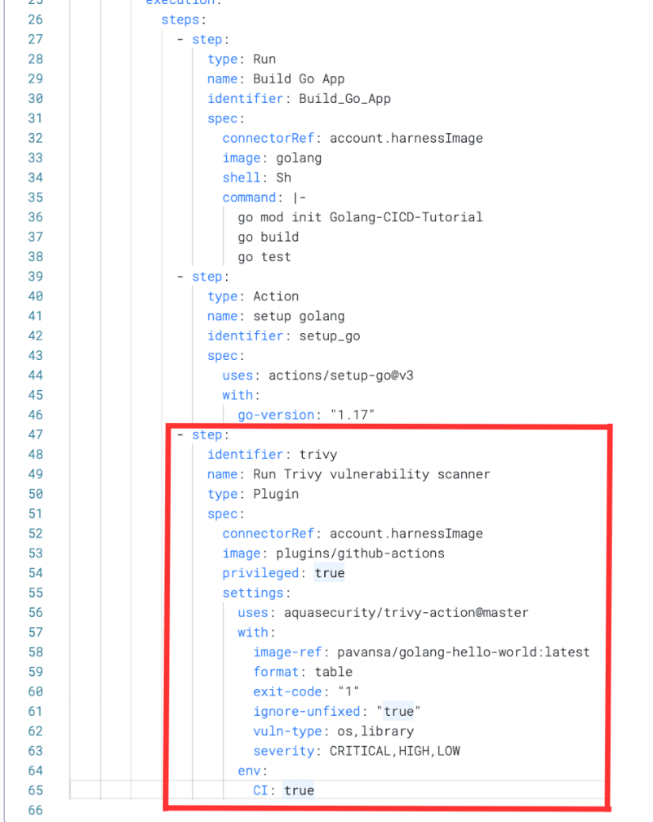The width and height of the screenshot is (653, 822).
Task: Click line number 66 in the gutter
Action: pos(36,811)
